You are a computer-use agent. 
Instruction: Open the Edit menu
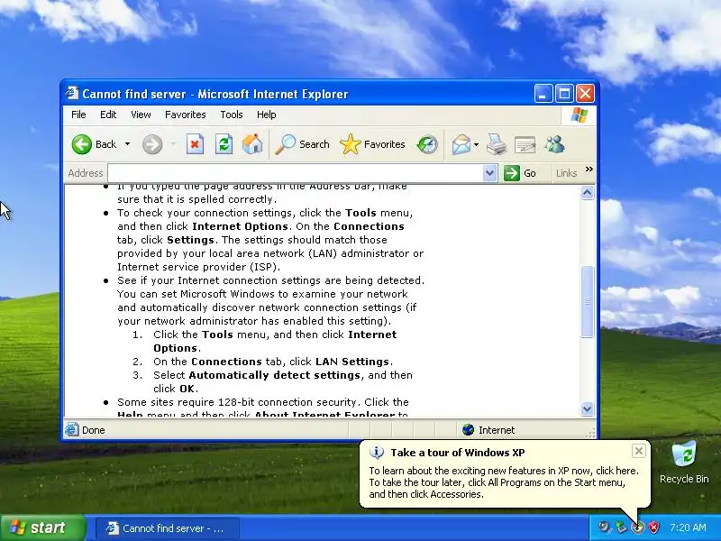click(x=108, y=115)
